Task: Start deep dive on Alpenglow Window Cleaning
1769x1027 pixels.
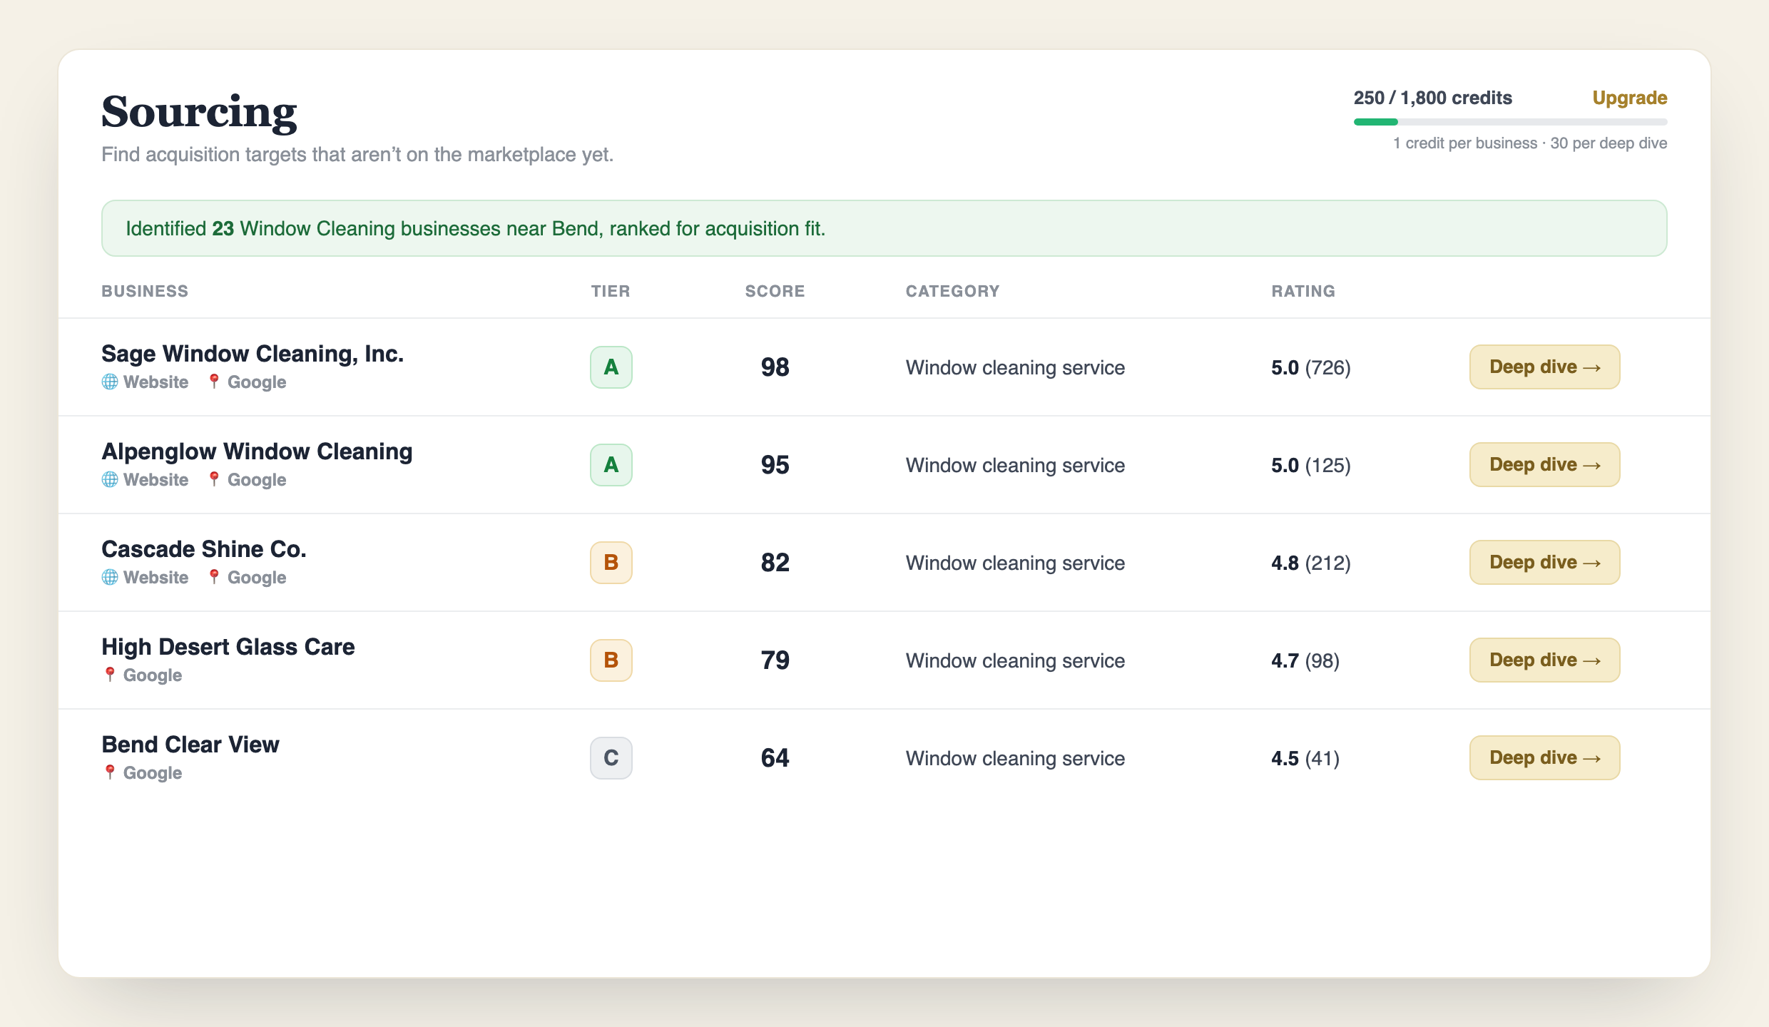Action: click(x=1544, y=465)
